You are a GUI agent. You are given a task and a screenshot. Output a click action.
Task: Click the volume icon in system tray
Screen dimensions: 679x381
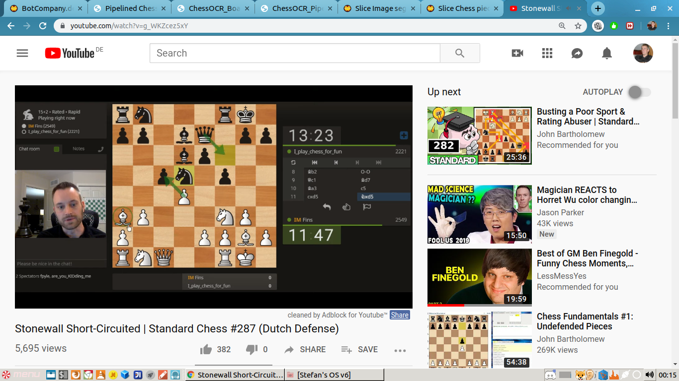[649, 375]
